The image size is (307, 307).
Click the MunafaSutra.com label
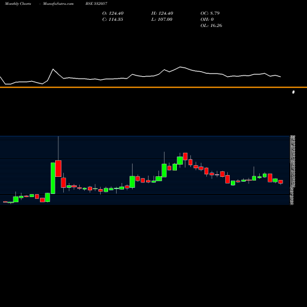pos(58,4)
